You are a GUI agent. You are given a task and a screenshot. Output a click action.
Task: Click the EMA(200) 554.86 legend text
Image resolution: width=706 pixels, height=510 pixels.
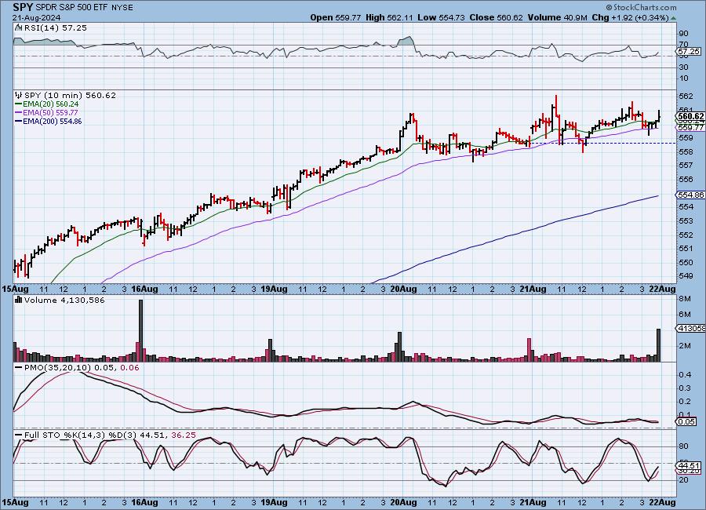pos(53,121)
